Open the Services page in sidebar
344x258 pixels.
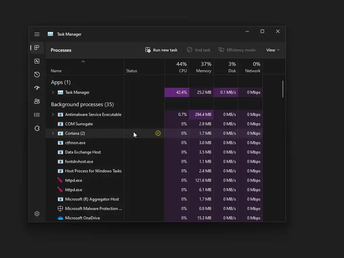(x=37, y=128)
